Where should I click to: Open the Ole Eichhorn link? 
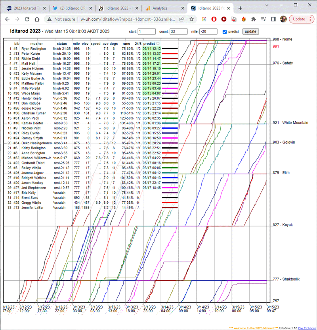pos(307,328)
